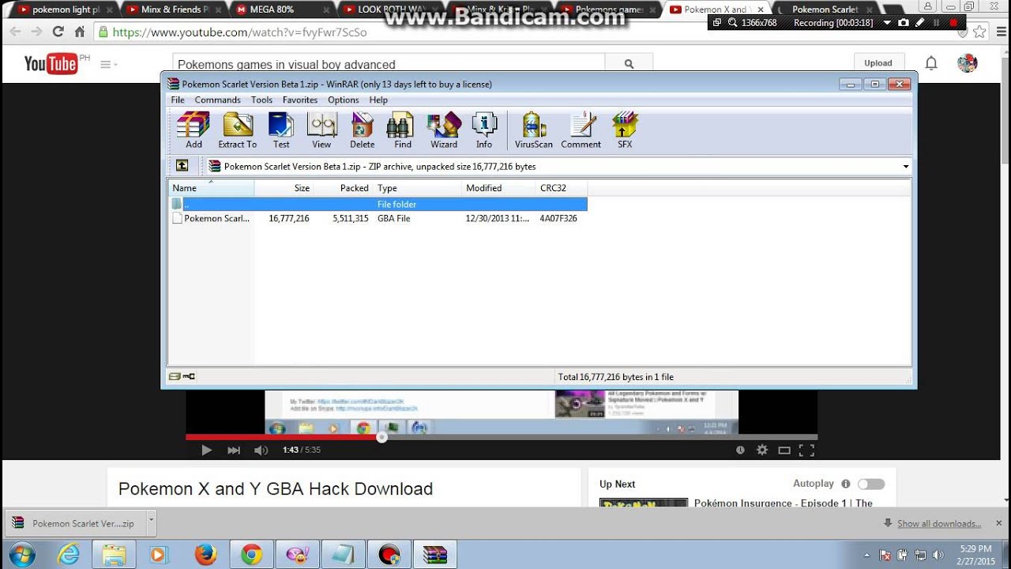Open video settings gear
Viewport: 1011px width, 569px height.
pos(762,450)
